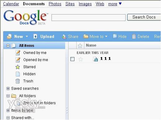This screenshot has width=161, height=120.
Task: Open the Move to menu label
Action: point(96,36)
